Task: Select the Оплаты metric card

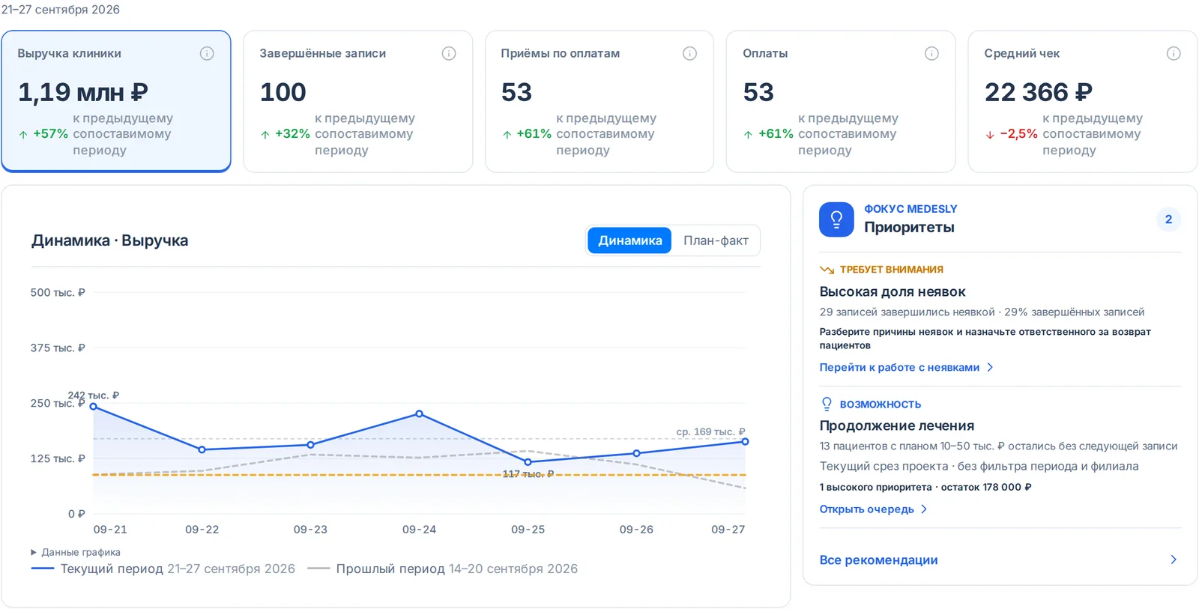Action: [x=841, y=101]
